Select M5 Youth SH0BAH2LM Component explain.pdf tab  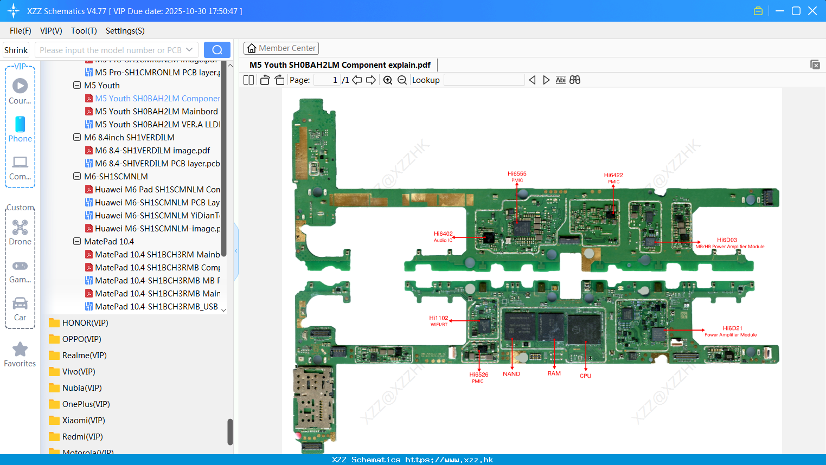click(x=340, y=65)
